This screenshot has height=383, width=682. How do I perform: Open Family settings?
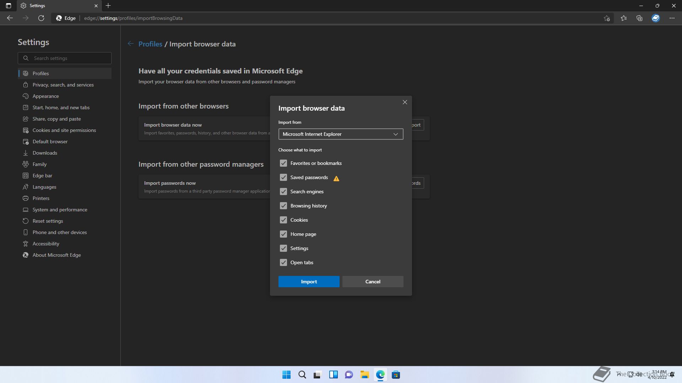pos(65,164)
